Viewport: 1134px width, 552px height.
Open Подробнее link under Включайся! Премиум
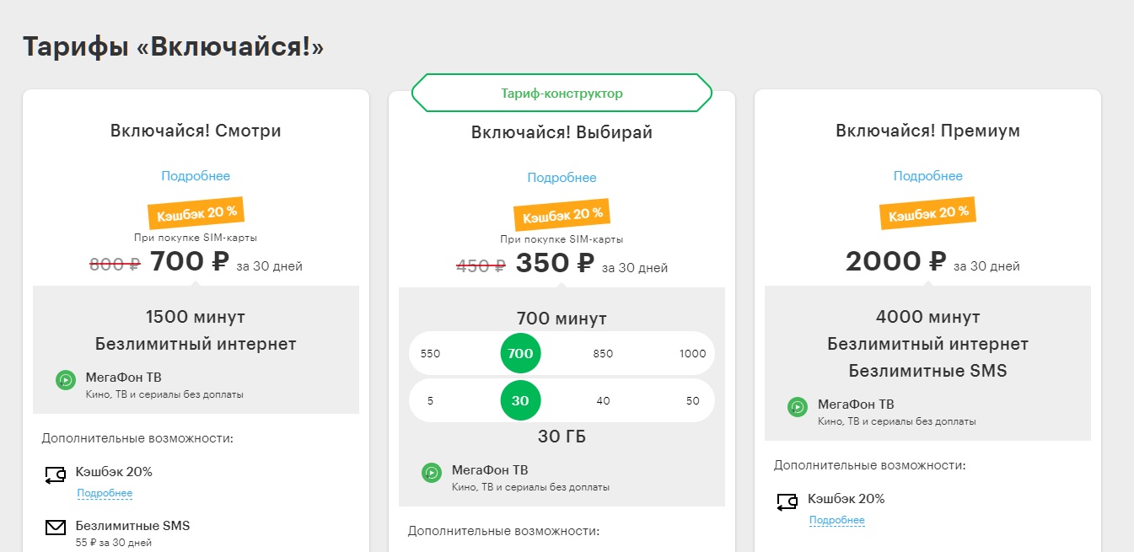(x=928, y=176)
